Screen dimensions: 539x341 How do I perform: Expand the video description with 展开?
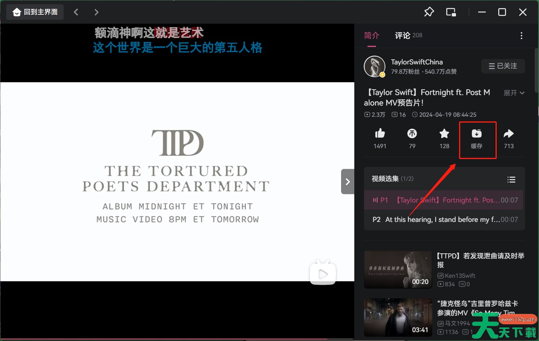514,93
